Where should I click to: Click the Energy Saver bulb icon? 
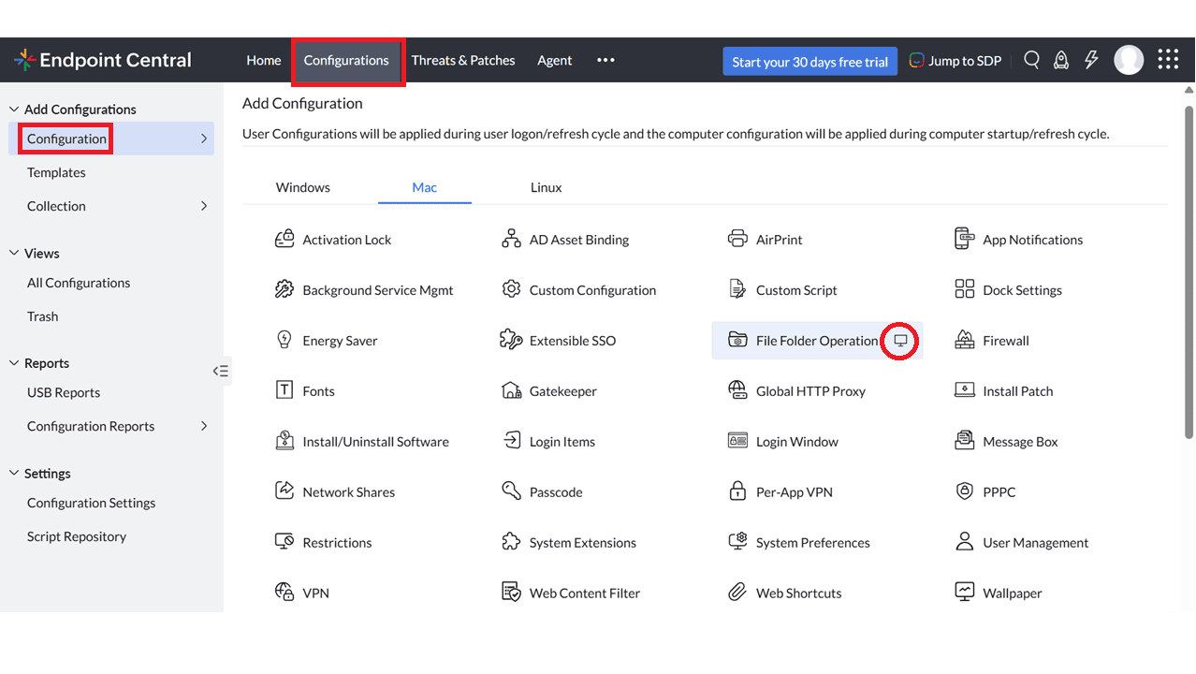284,340
